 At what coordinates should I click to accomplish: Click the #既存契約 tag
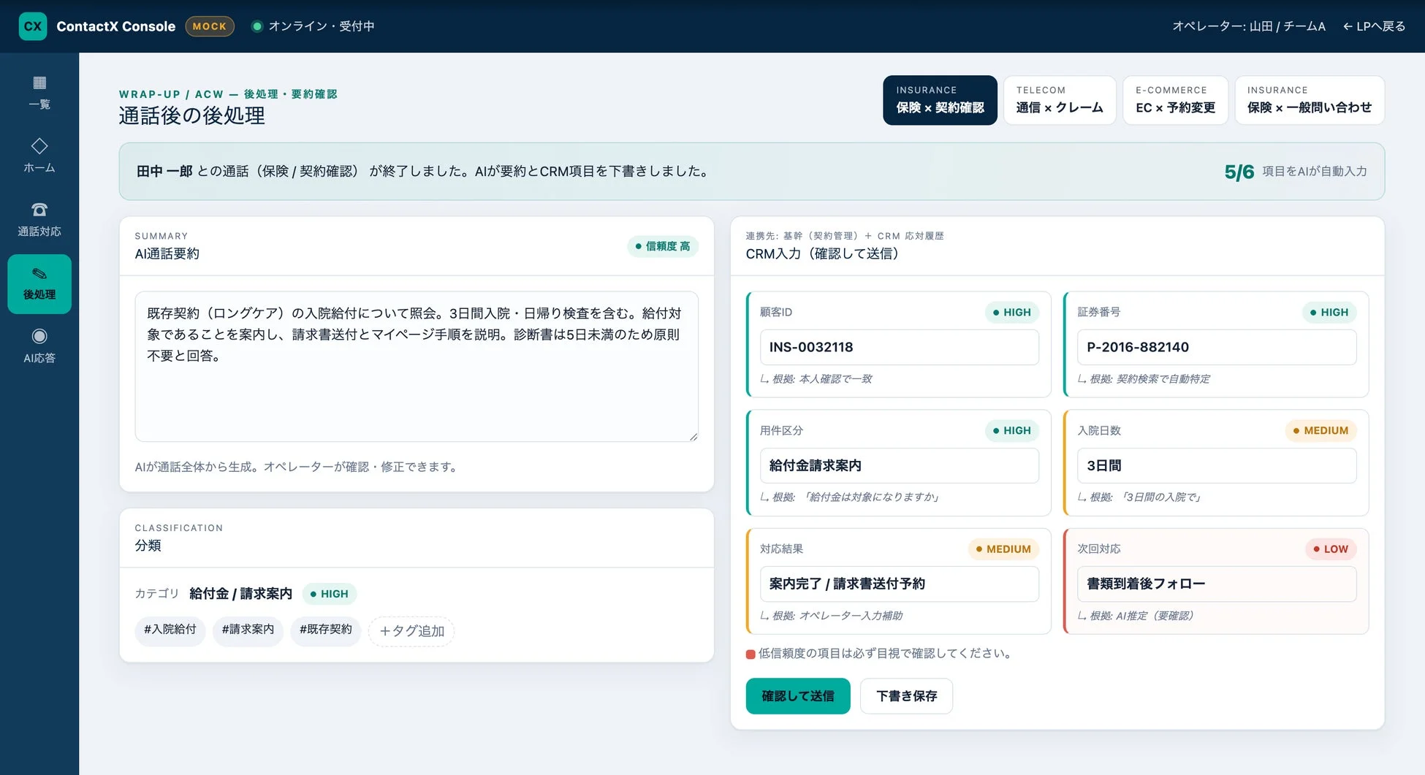(x=326, y=630)
